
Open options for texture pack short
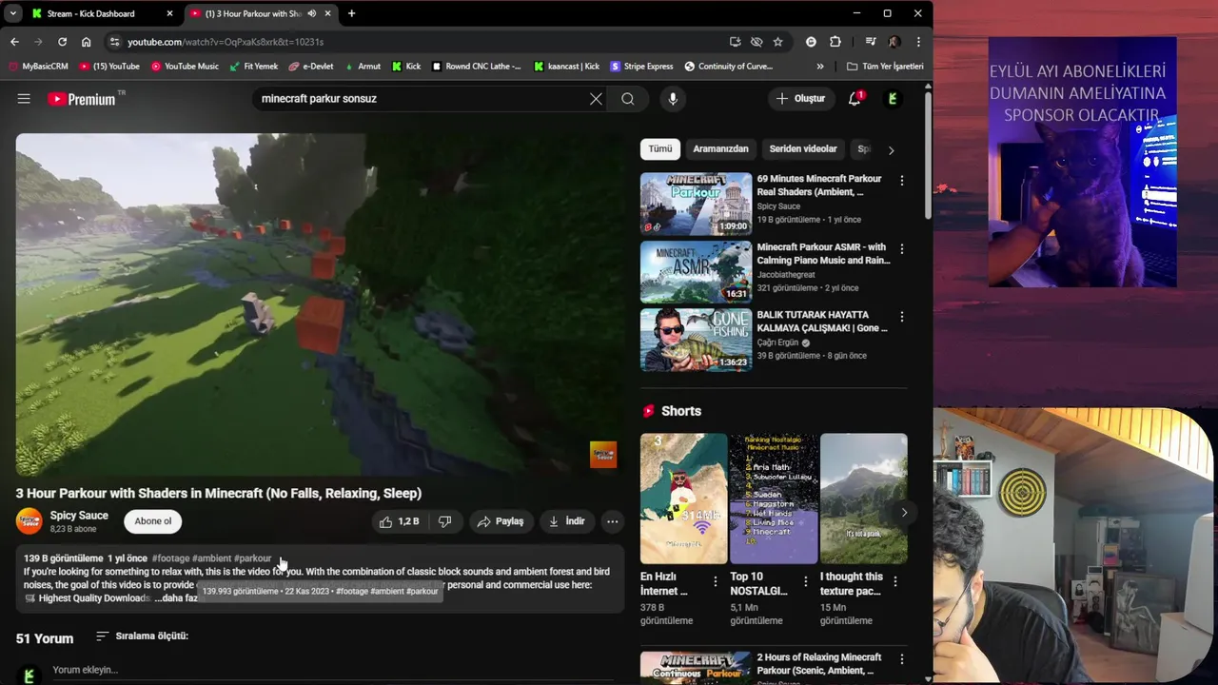[x=895, y=581]
